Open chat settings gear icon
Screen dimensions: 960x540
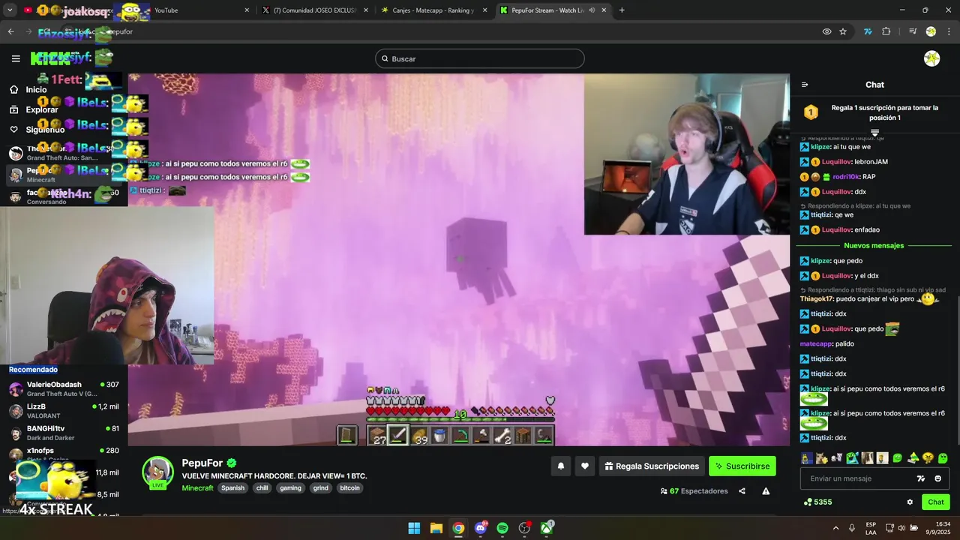[x=910, y=502]
